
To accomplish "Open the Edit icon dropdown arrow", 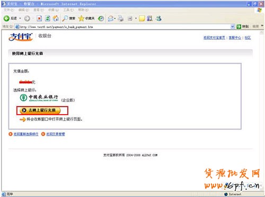I will point(136,18).
